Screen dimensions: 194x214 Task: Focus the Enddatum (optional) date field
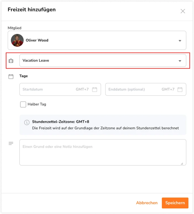tap(133, 89)
